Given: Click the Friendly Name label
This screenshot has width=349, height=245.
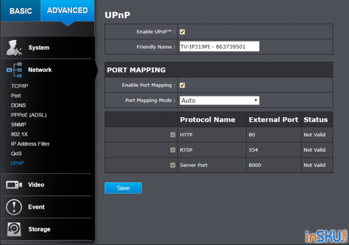Looking at the screenshot, I should click(156, 47).
